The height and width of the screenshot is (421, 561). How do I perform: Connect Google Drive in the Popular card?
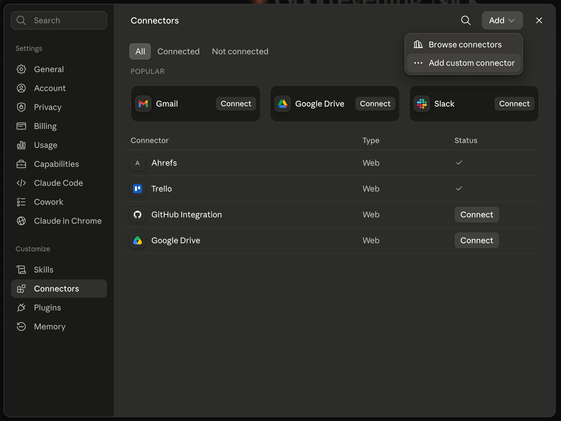375,104
